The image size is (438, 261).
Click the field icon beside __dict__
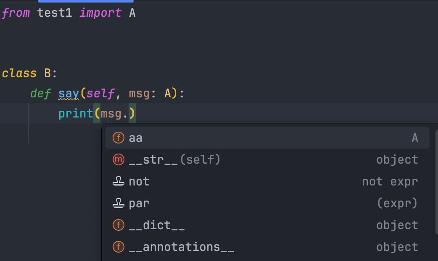click(119, 225)
